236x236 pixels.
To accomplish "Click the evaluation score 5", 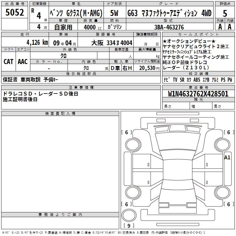I will pyautogui.click(x=225, y=14).
